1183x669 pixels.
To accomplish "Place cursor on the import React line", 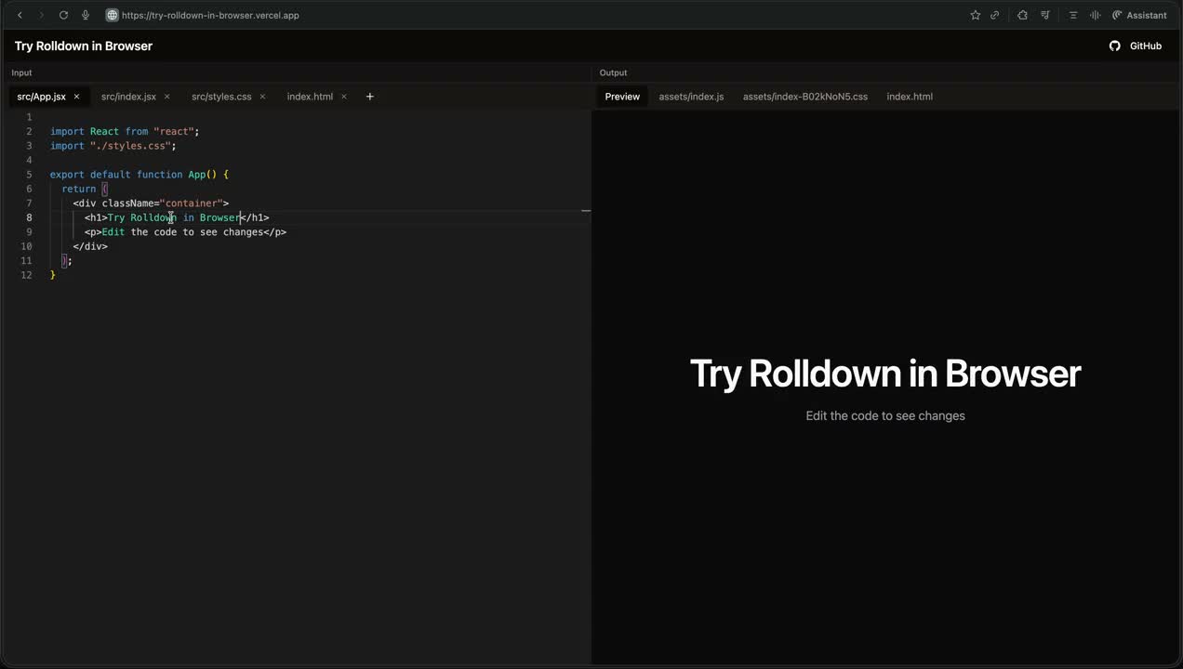I will click(125, 131).
